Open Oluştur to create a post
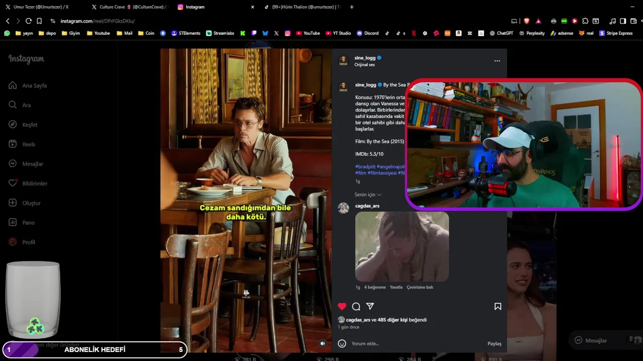Viewport: 643px width, 361px height. (x=25, y=203)
